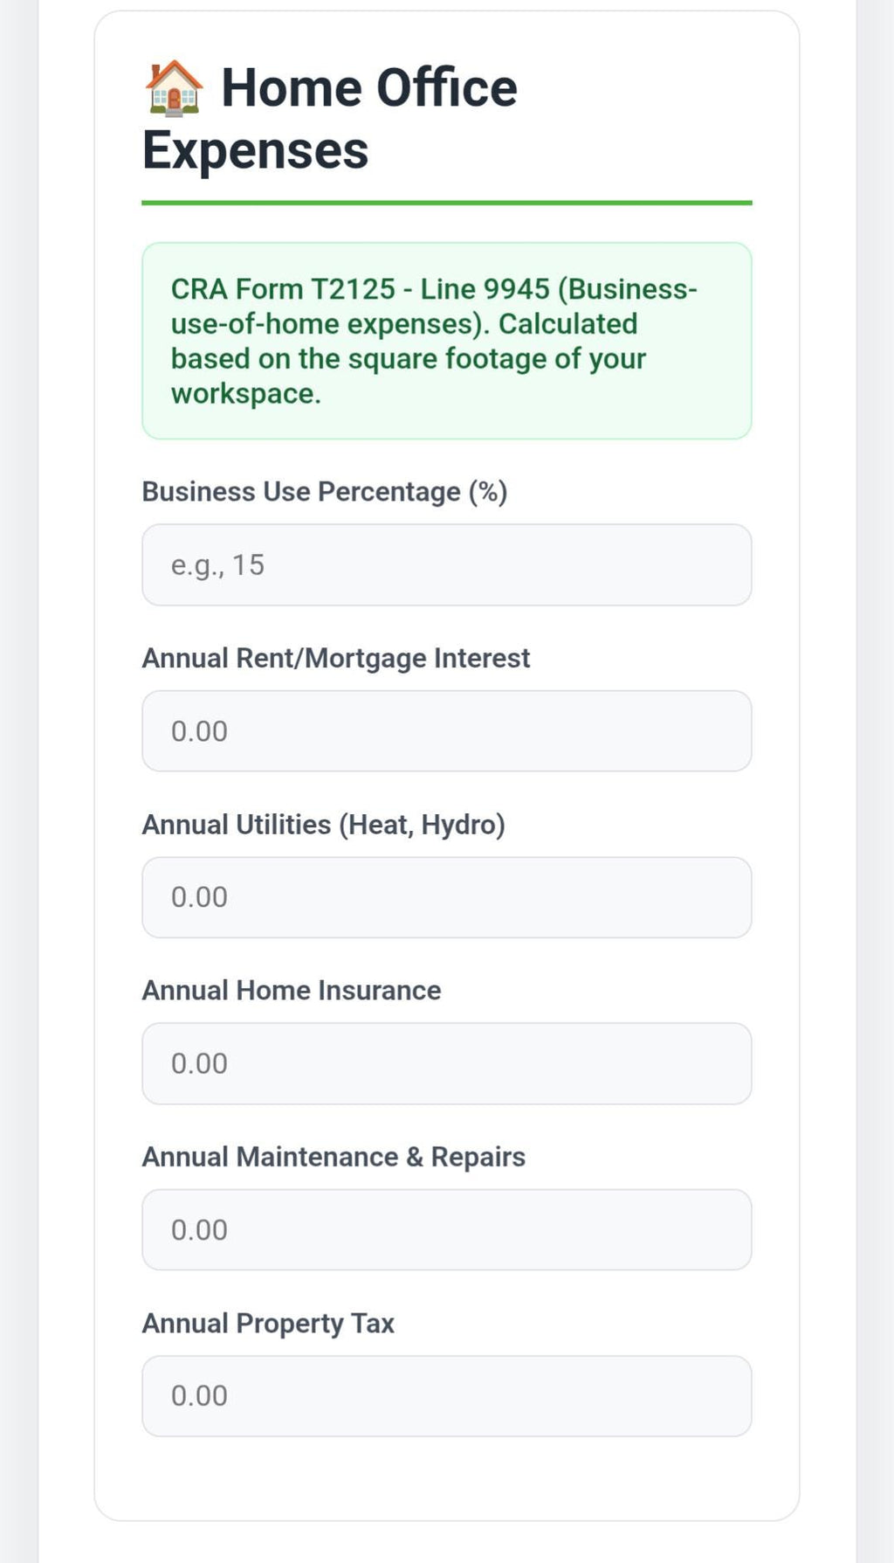The height and width of the screenshot is (1563, 894).
Task: Click the Annual Property Tax label
Action: tap(267, 1322)
